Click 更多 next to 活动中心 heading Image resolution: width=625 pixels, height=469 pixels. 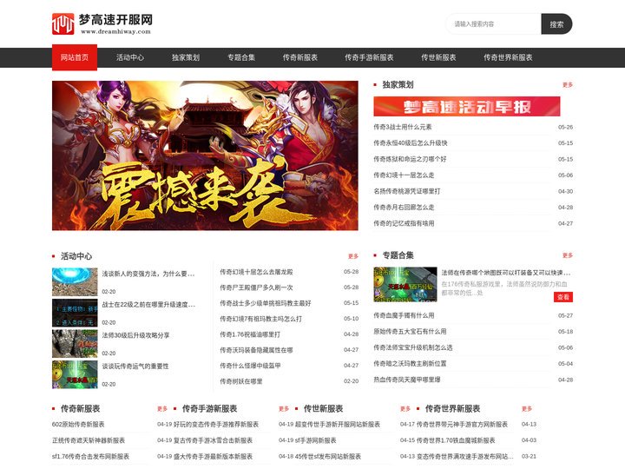pyautogui.click(x=353, y=256)
